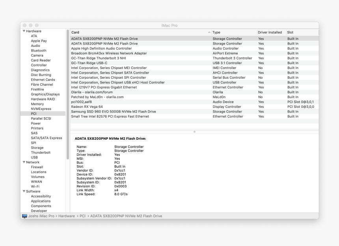
Task: Select Apple High Definition Audio Controller row
Action: click(x=194, y=48)
